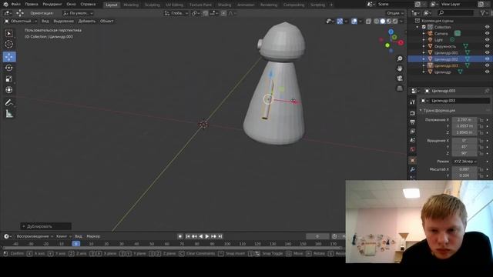Activate the Move tool

(x=8, y=57)
